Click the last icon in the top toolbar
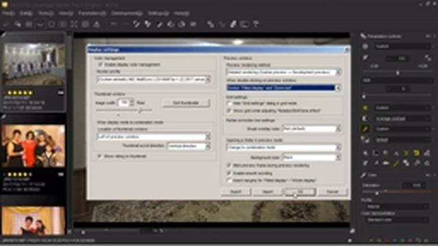This screenshot has height=246, width=438. (256, 25)
